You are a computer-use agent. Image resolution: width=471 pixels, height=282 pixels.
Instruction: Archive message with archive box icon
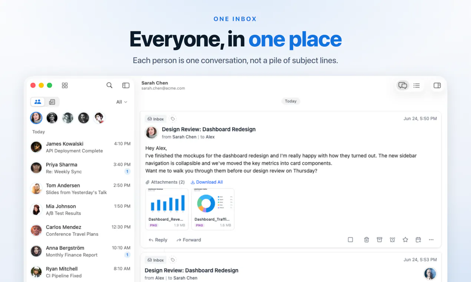pos(379,240)
